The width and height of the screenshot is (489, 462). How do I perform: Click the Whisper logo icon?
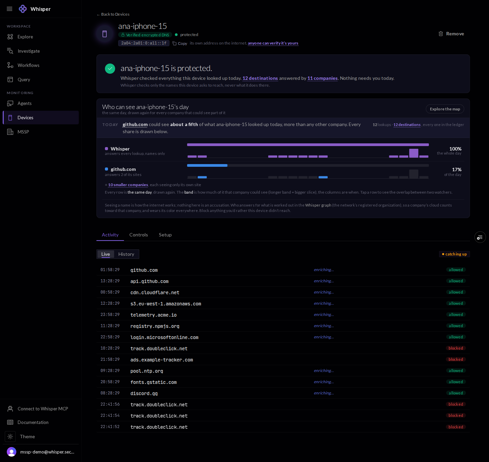pos(23,9)
